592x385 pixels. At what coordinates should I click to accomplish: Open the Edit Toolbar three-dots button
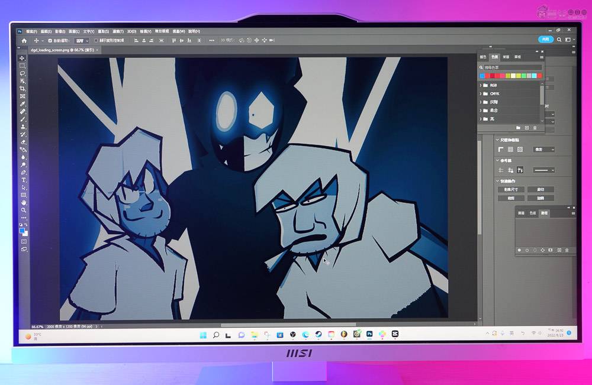(x=24, y=218)
